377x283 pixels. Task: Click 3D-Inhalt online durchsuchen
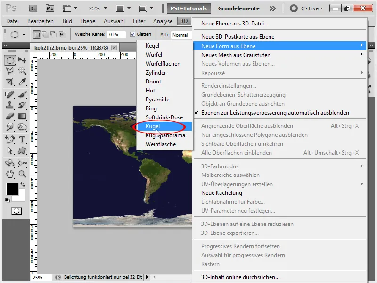coord(279,277)
